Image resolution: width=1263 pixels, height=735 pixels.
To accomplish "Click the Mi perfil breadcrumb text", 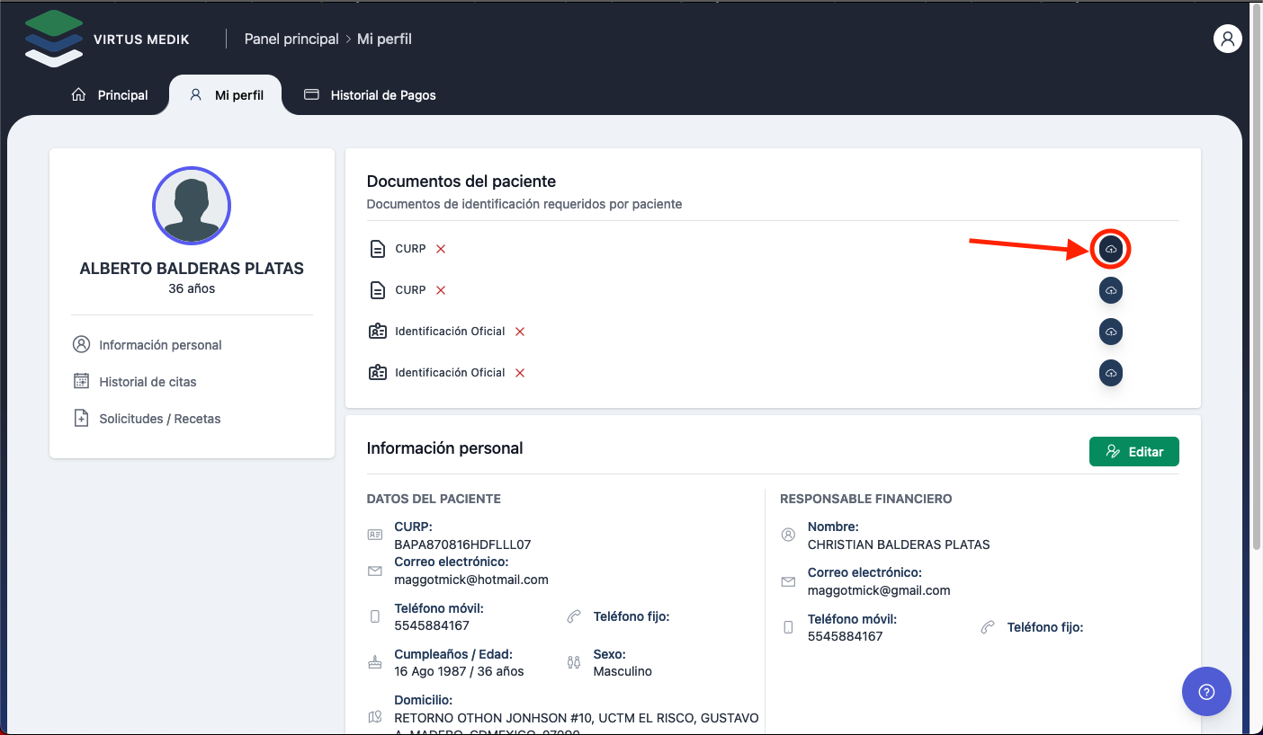I will [384, 39].
